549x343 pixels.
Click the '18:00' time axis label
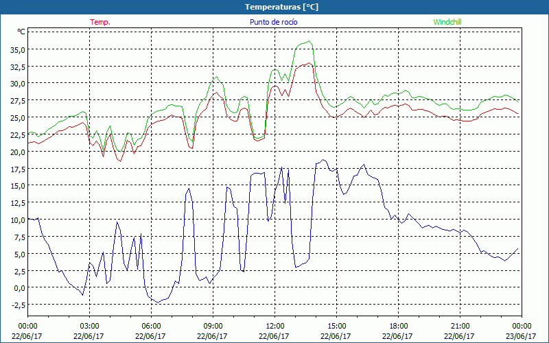coord(399,327)
